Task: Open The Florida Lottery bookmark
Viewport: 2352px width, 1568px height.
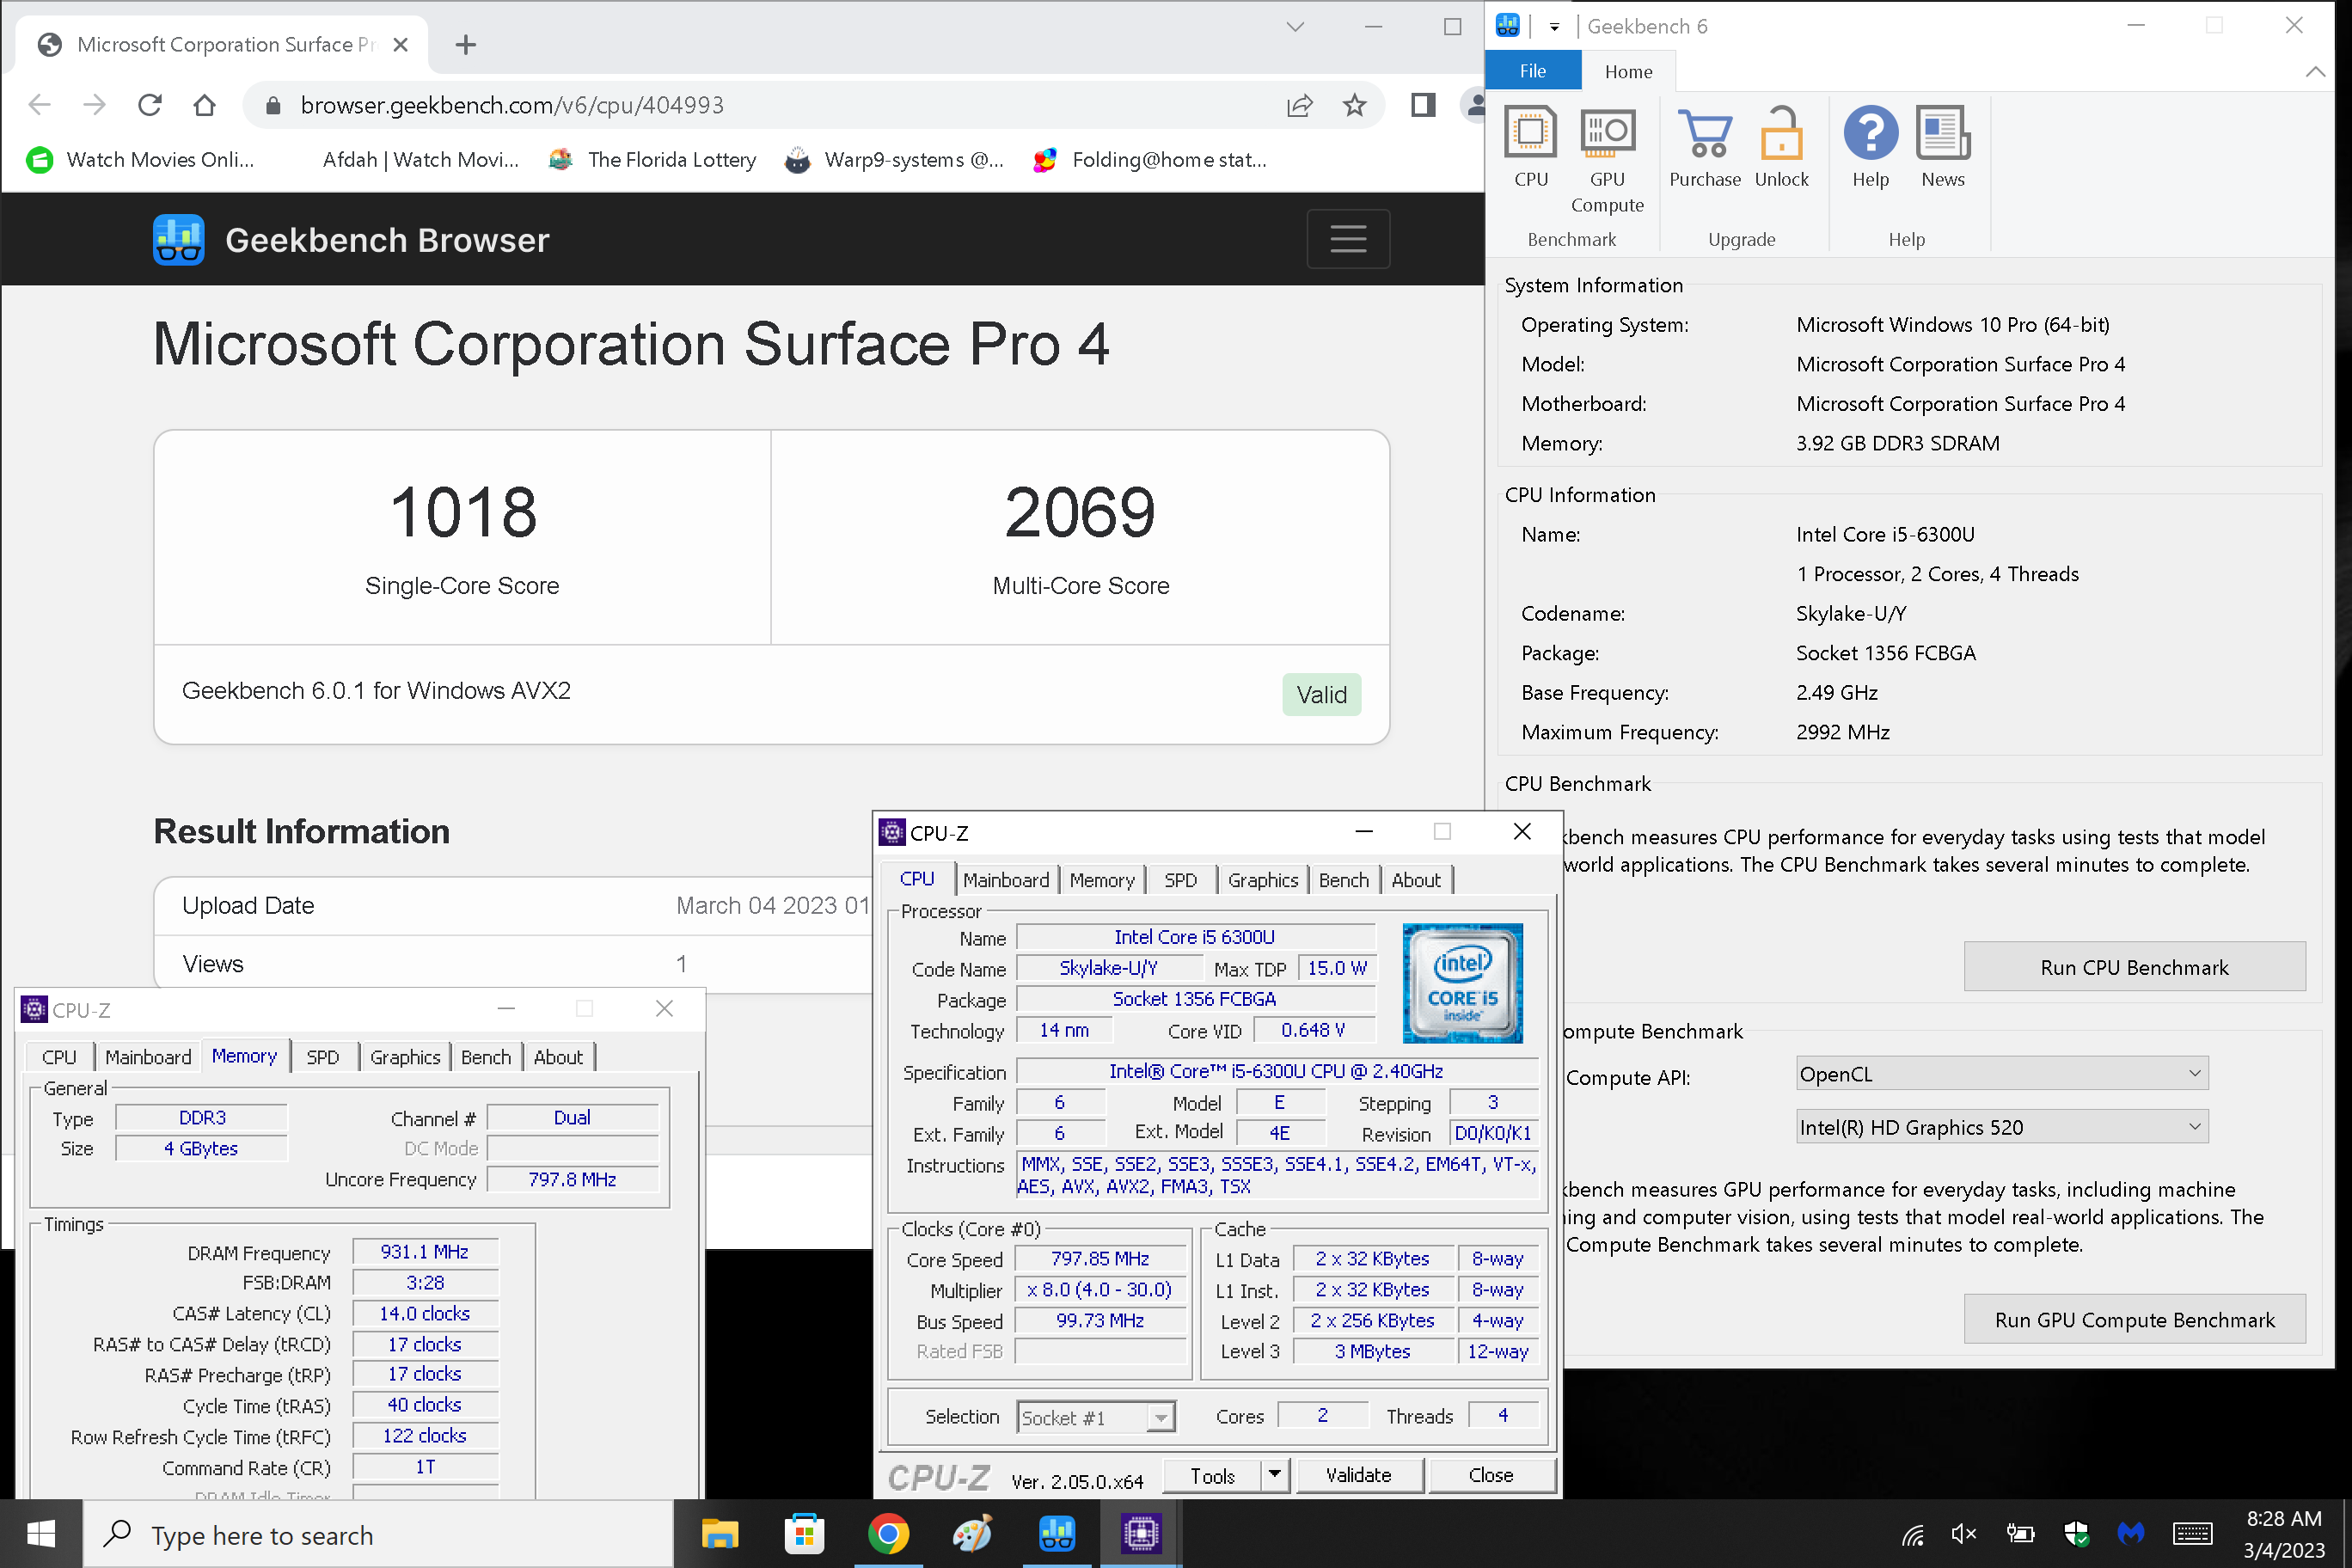Action: coord(654,160)
